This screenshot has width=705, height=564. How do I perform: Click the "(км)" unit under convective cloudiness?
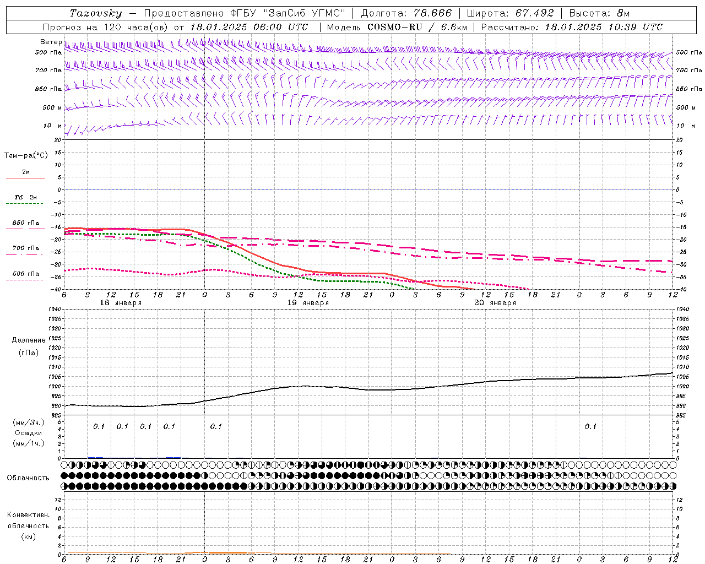tap(28, 536)
